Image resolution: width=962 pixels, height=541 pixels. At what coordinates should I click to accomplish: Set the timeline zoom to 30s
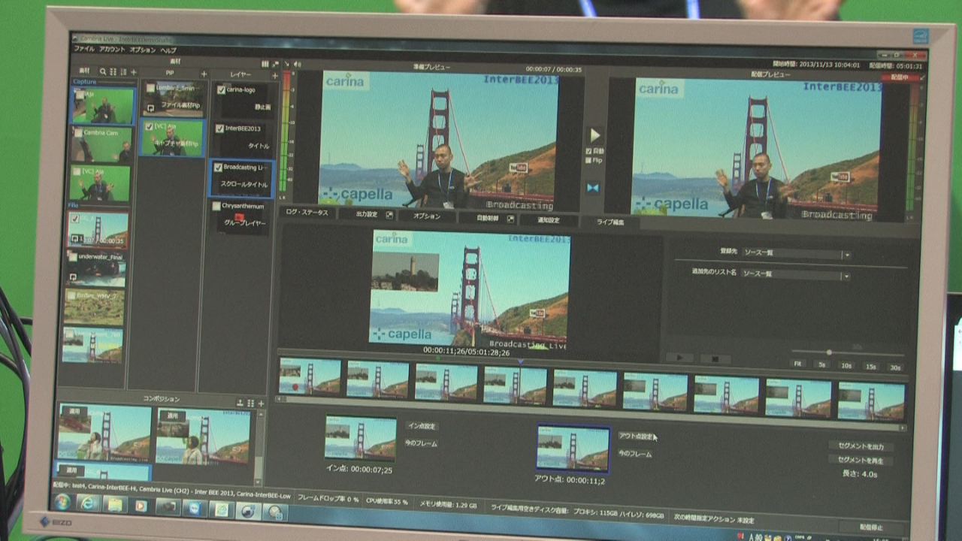tap(894, 367)
